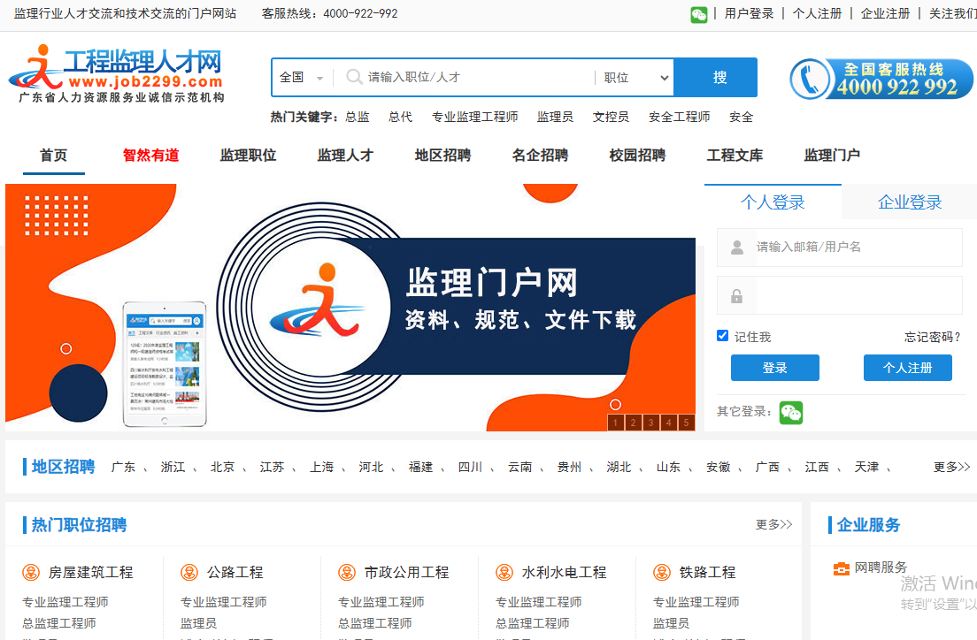Click the email/username input field
The image size is (977, 640).
pos(841,248)
